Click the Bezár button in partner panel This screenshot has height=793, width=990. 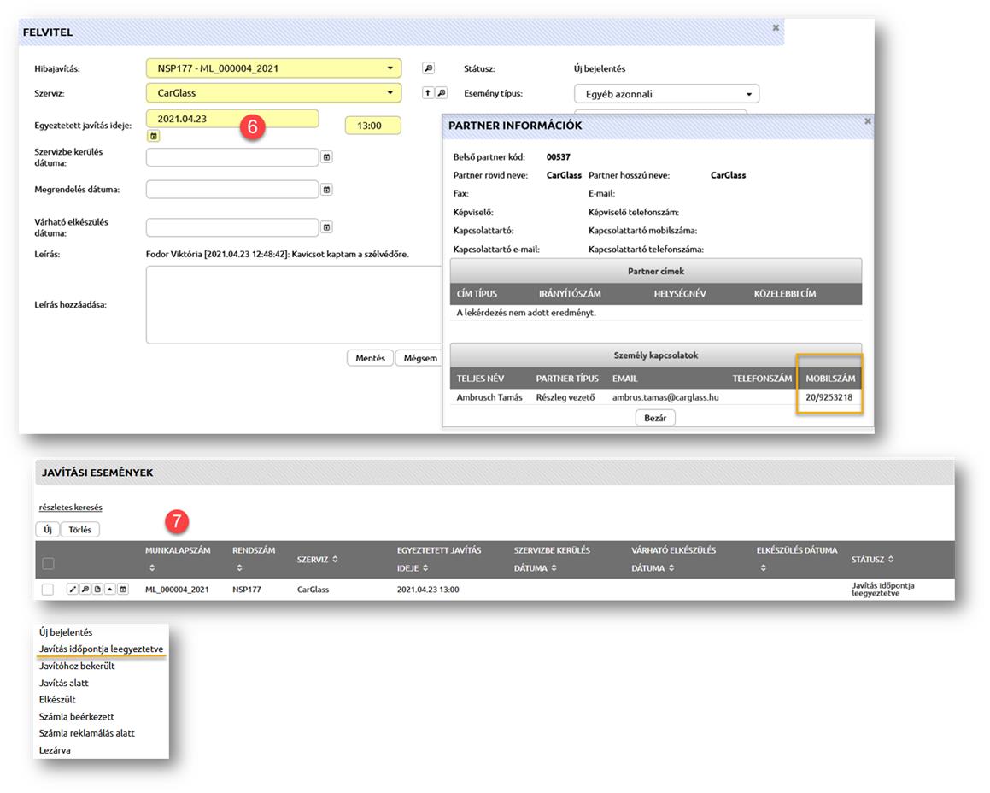655,418
